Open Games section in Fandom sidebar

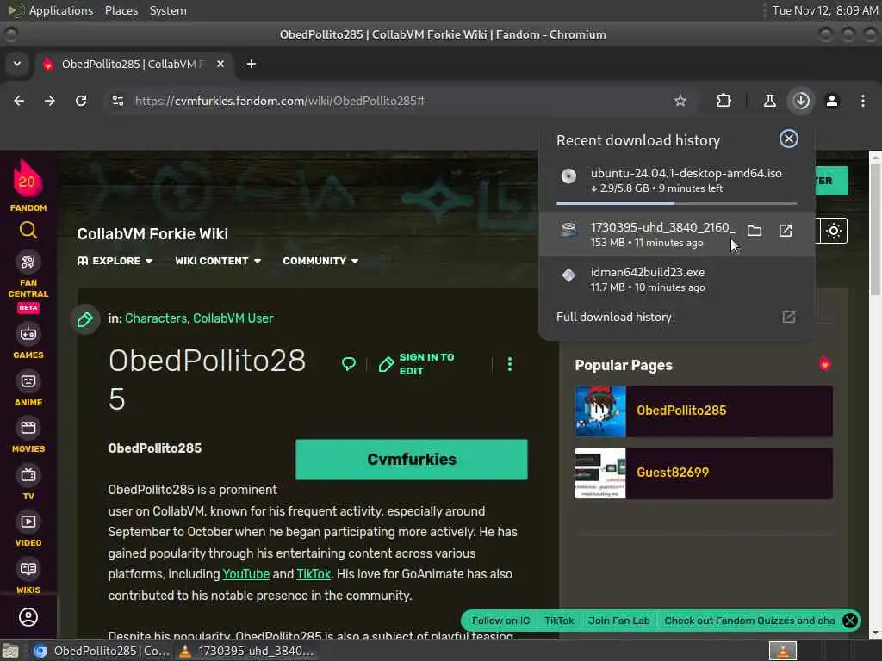(x=28, y=341)
